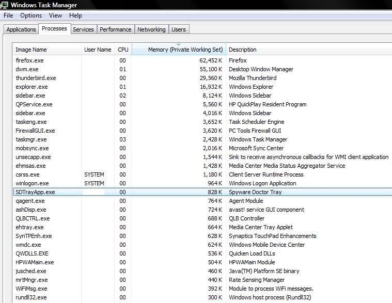Viewport: 392px width, 303px height.
Task: Select the qagent.exe process
Action: [202, 201]
